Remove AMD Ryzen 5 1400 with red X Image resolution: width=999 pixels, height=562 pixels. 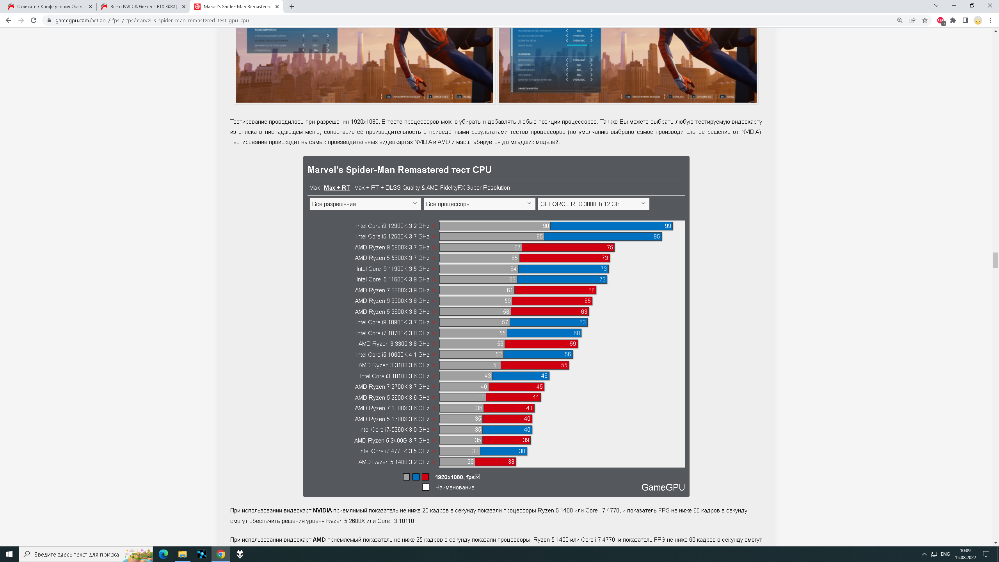click(434, 462)
